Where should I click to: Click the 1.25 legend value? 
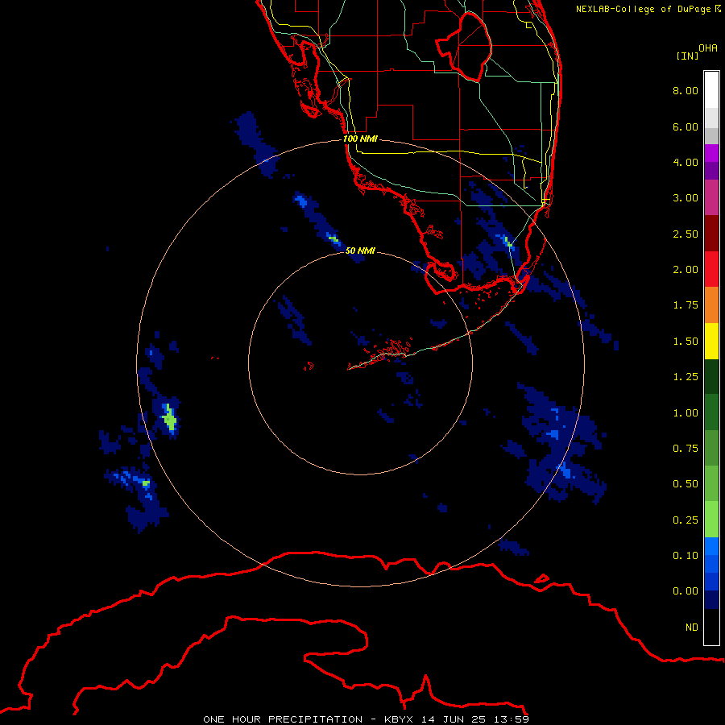pos(686,377)
